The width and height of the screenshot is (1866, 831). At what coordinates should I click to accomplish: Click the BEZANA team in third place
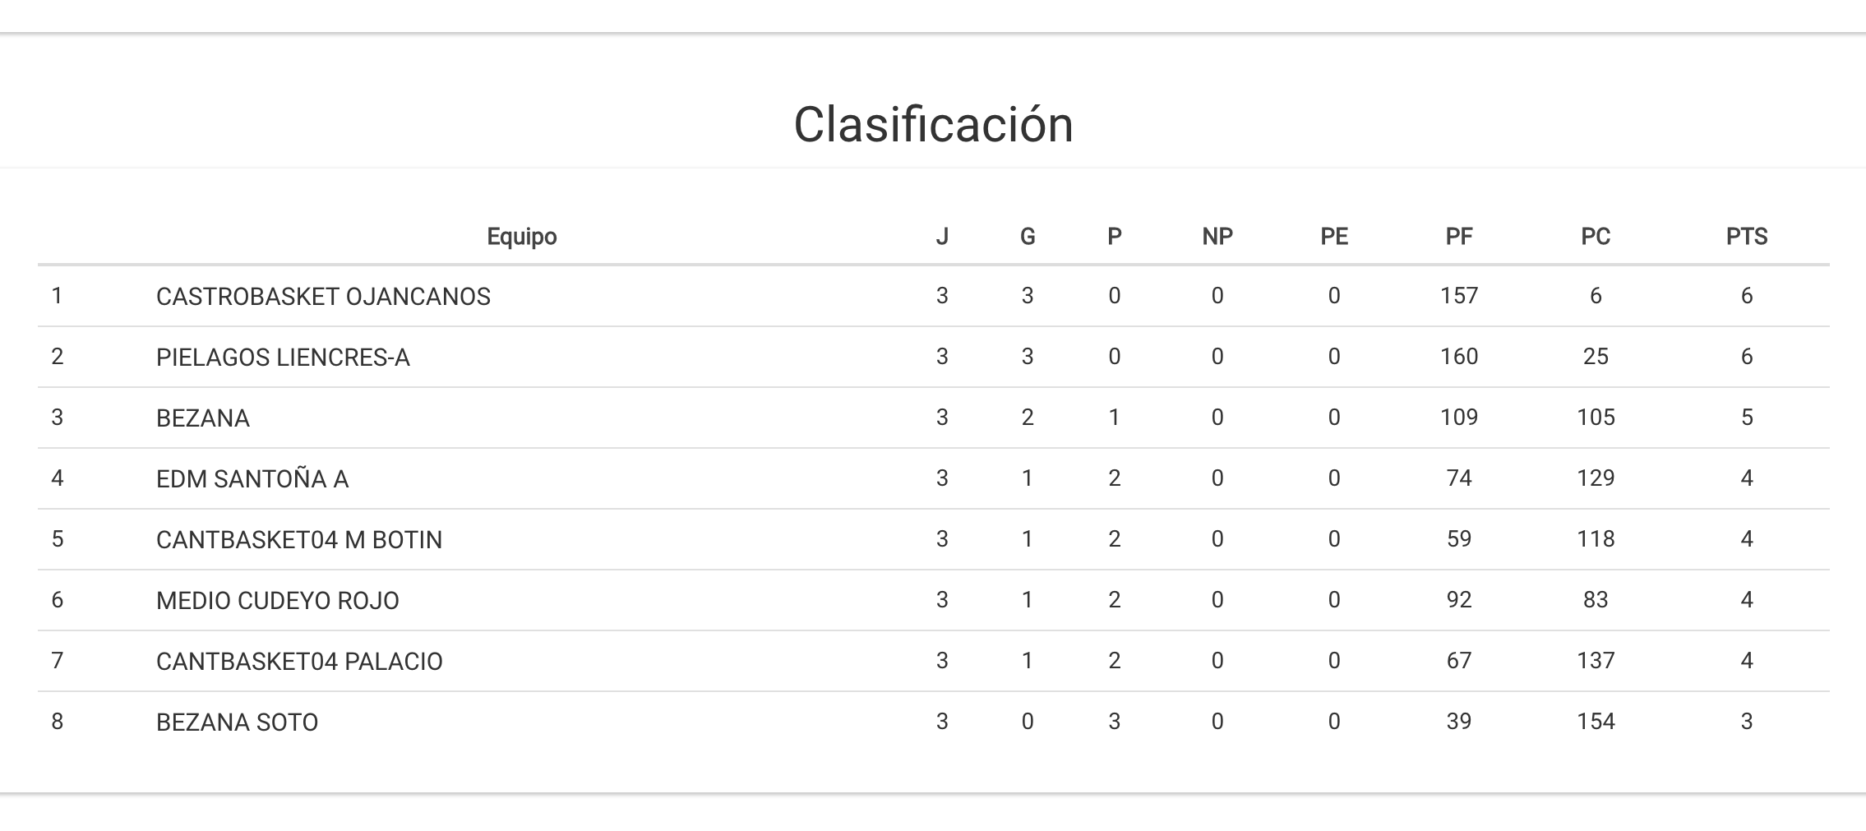pos(203,418)
